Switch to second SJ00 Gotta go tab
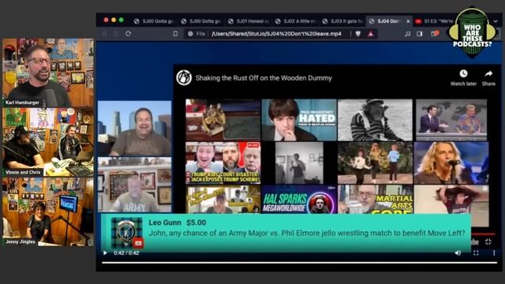Viewport: 505px width, 284px height. (200, 21)
